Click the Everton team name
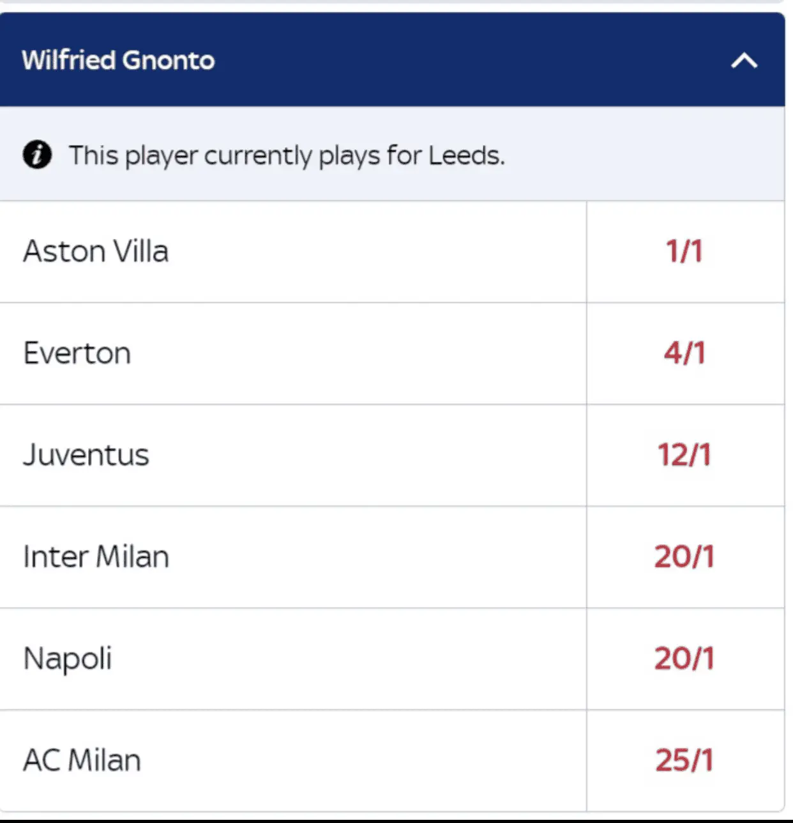 tap(77, 353)
